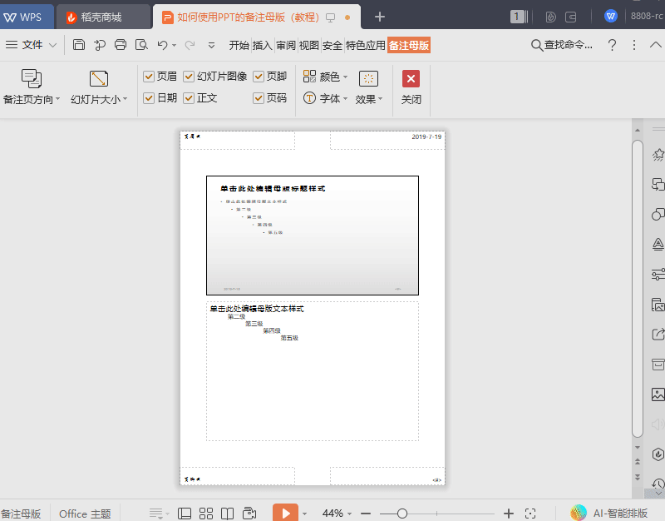
Task: Open print preview magnifier icon
Action: 141,45
